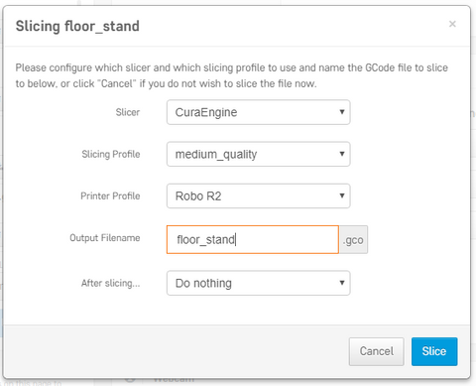The image size is (476, 386).
Task: Click the arrow icon of the CuraEngine selector
Action: tap(342, 112)
